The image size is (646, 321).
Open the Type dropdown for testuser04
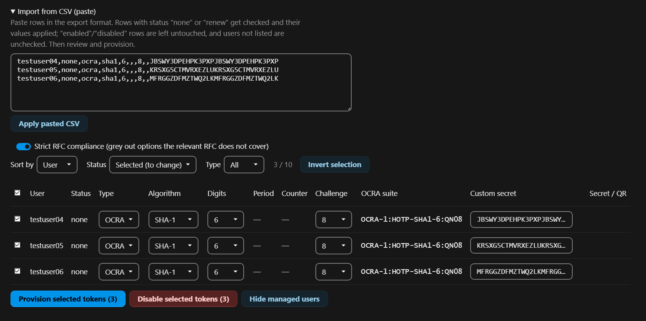click(119, 220)
